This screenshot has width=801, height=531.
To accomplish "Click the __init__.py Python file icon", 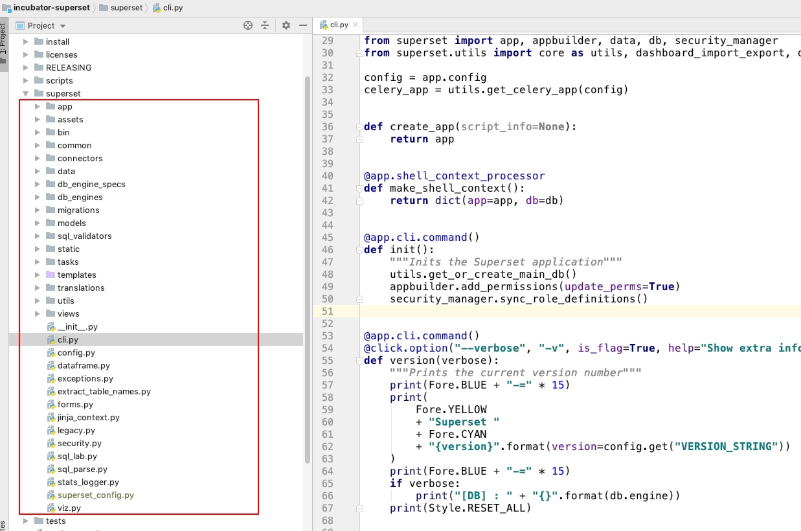I will (51, 327).
